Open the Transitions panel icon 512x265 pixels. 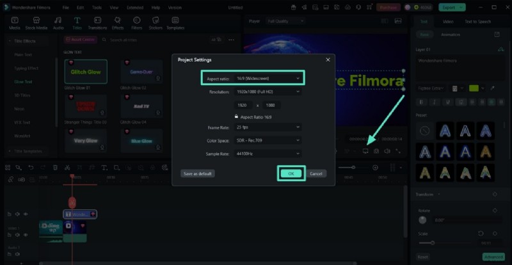[97, 24]
